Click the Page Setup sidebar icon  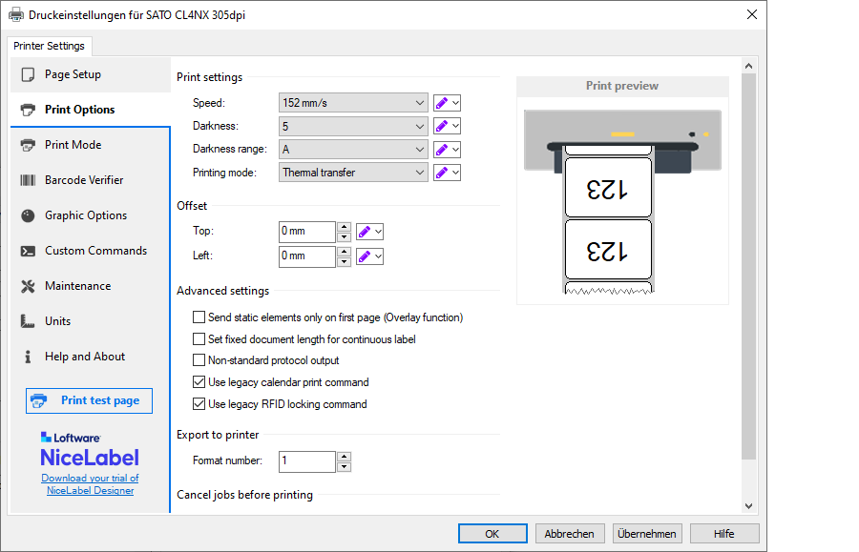click(x=28, y=74)
